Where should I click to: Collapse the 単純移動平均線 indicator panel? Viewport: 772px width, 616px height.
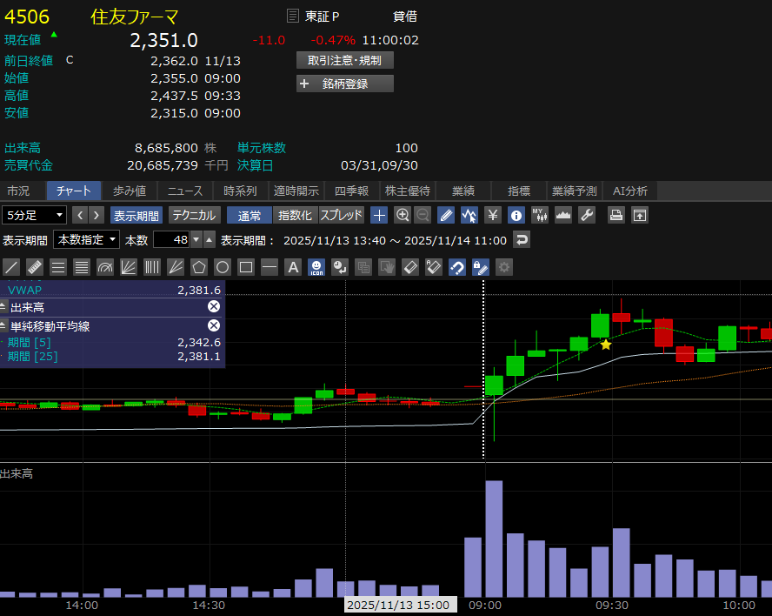pyautogui.click(x=3, y=326)
